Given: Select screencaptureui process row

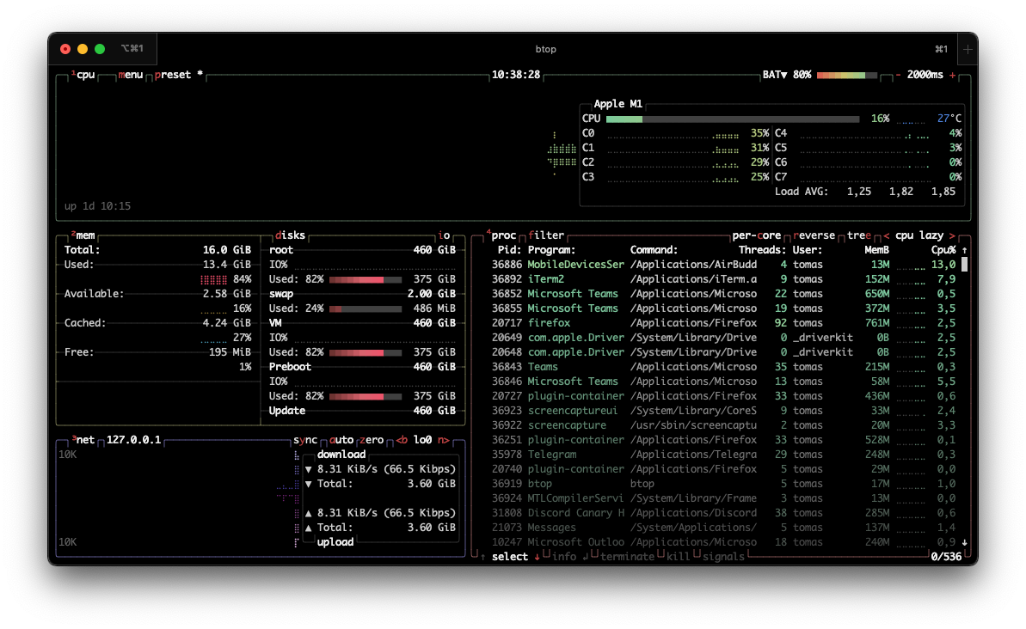Looking at the screenshot, I should pos(723,411).
